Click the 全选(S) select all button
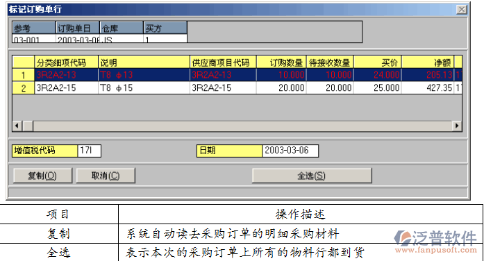 pyautogui.click(x=312, y=176)
